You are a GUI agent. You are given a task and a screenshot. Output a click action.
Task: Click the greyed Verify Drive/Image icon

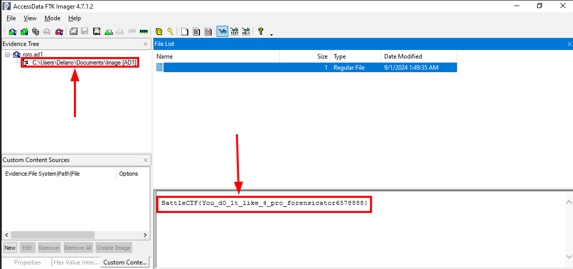point(132,32)
